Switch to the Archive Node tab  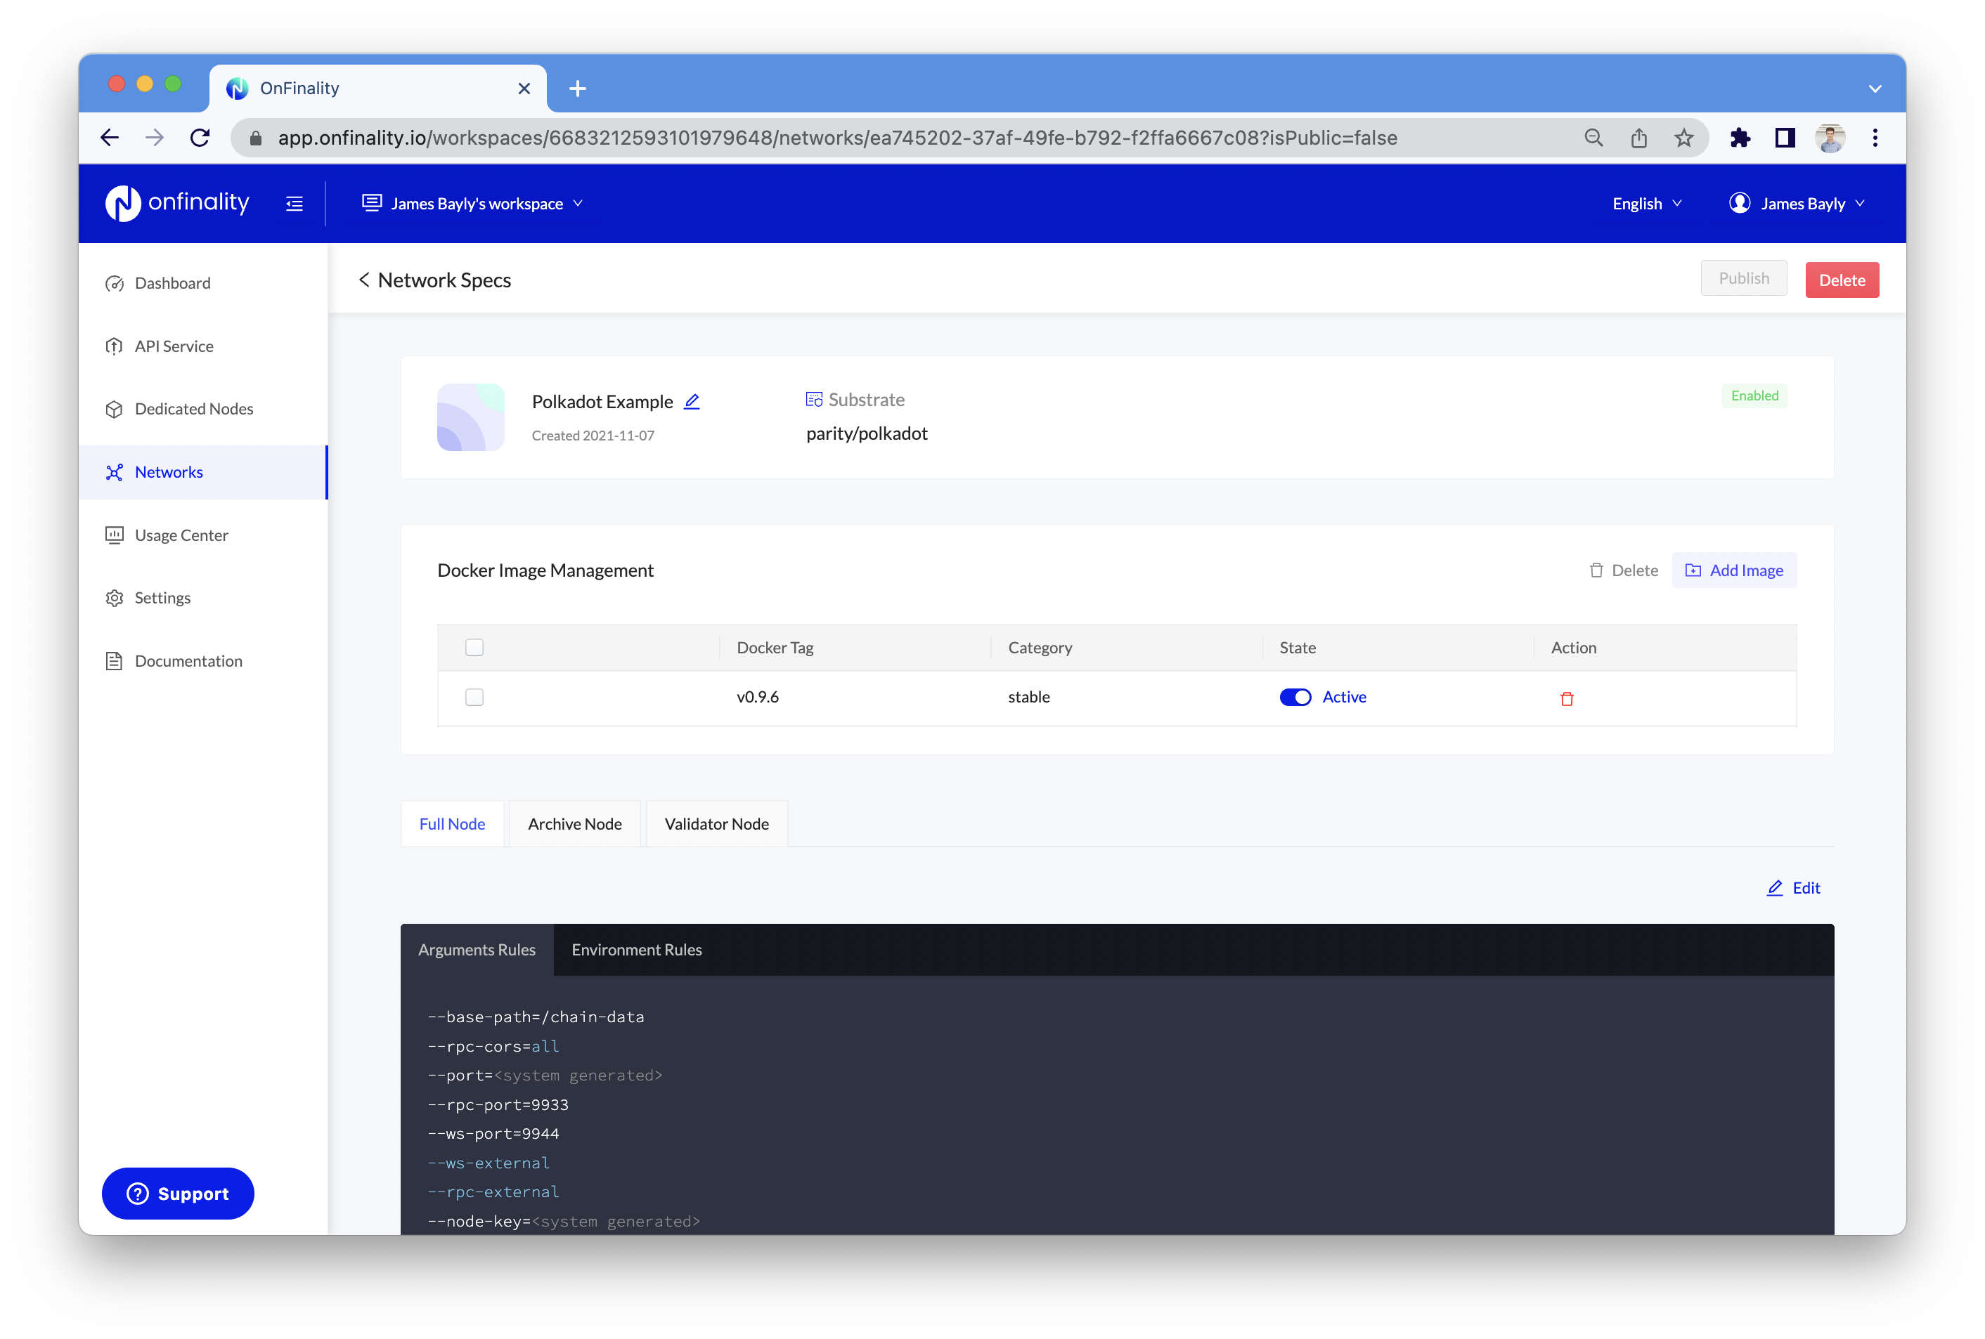pyautogui.click(x=574, y=823)
